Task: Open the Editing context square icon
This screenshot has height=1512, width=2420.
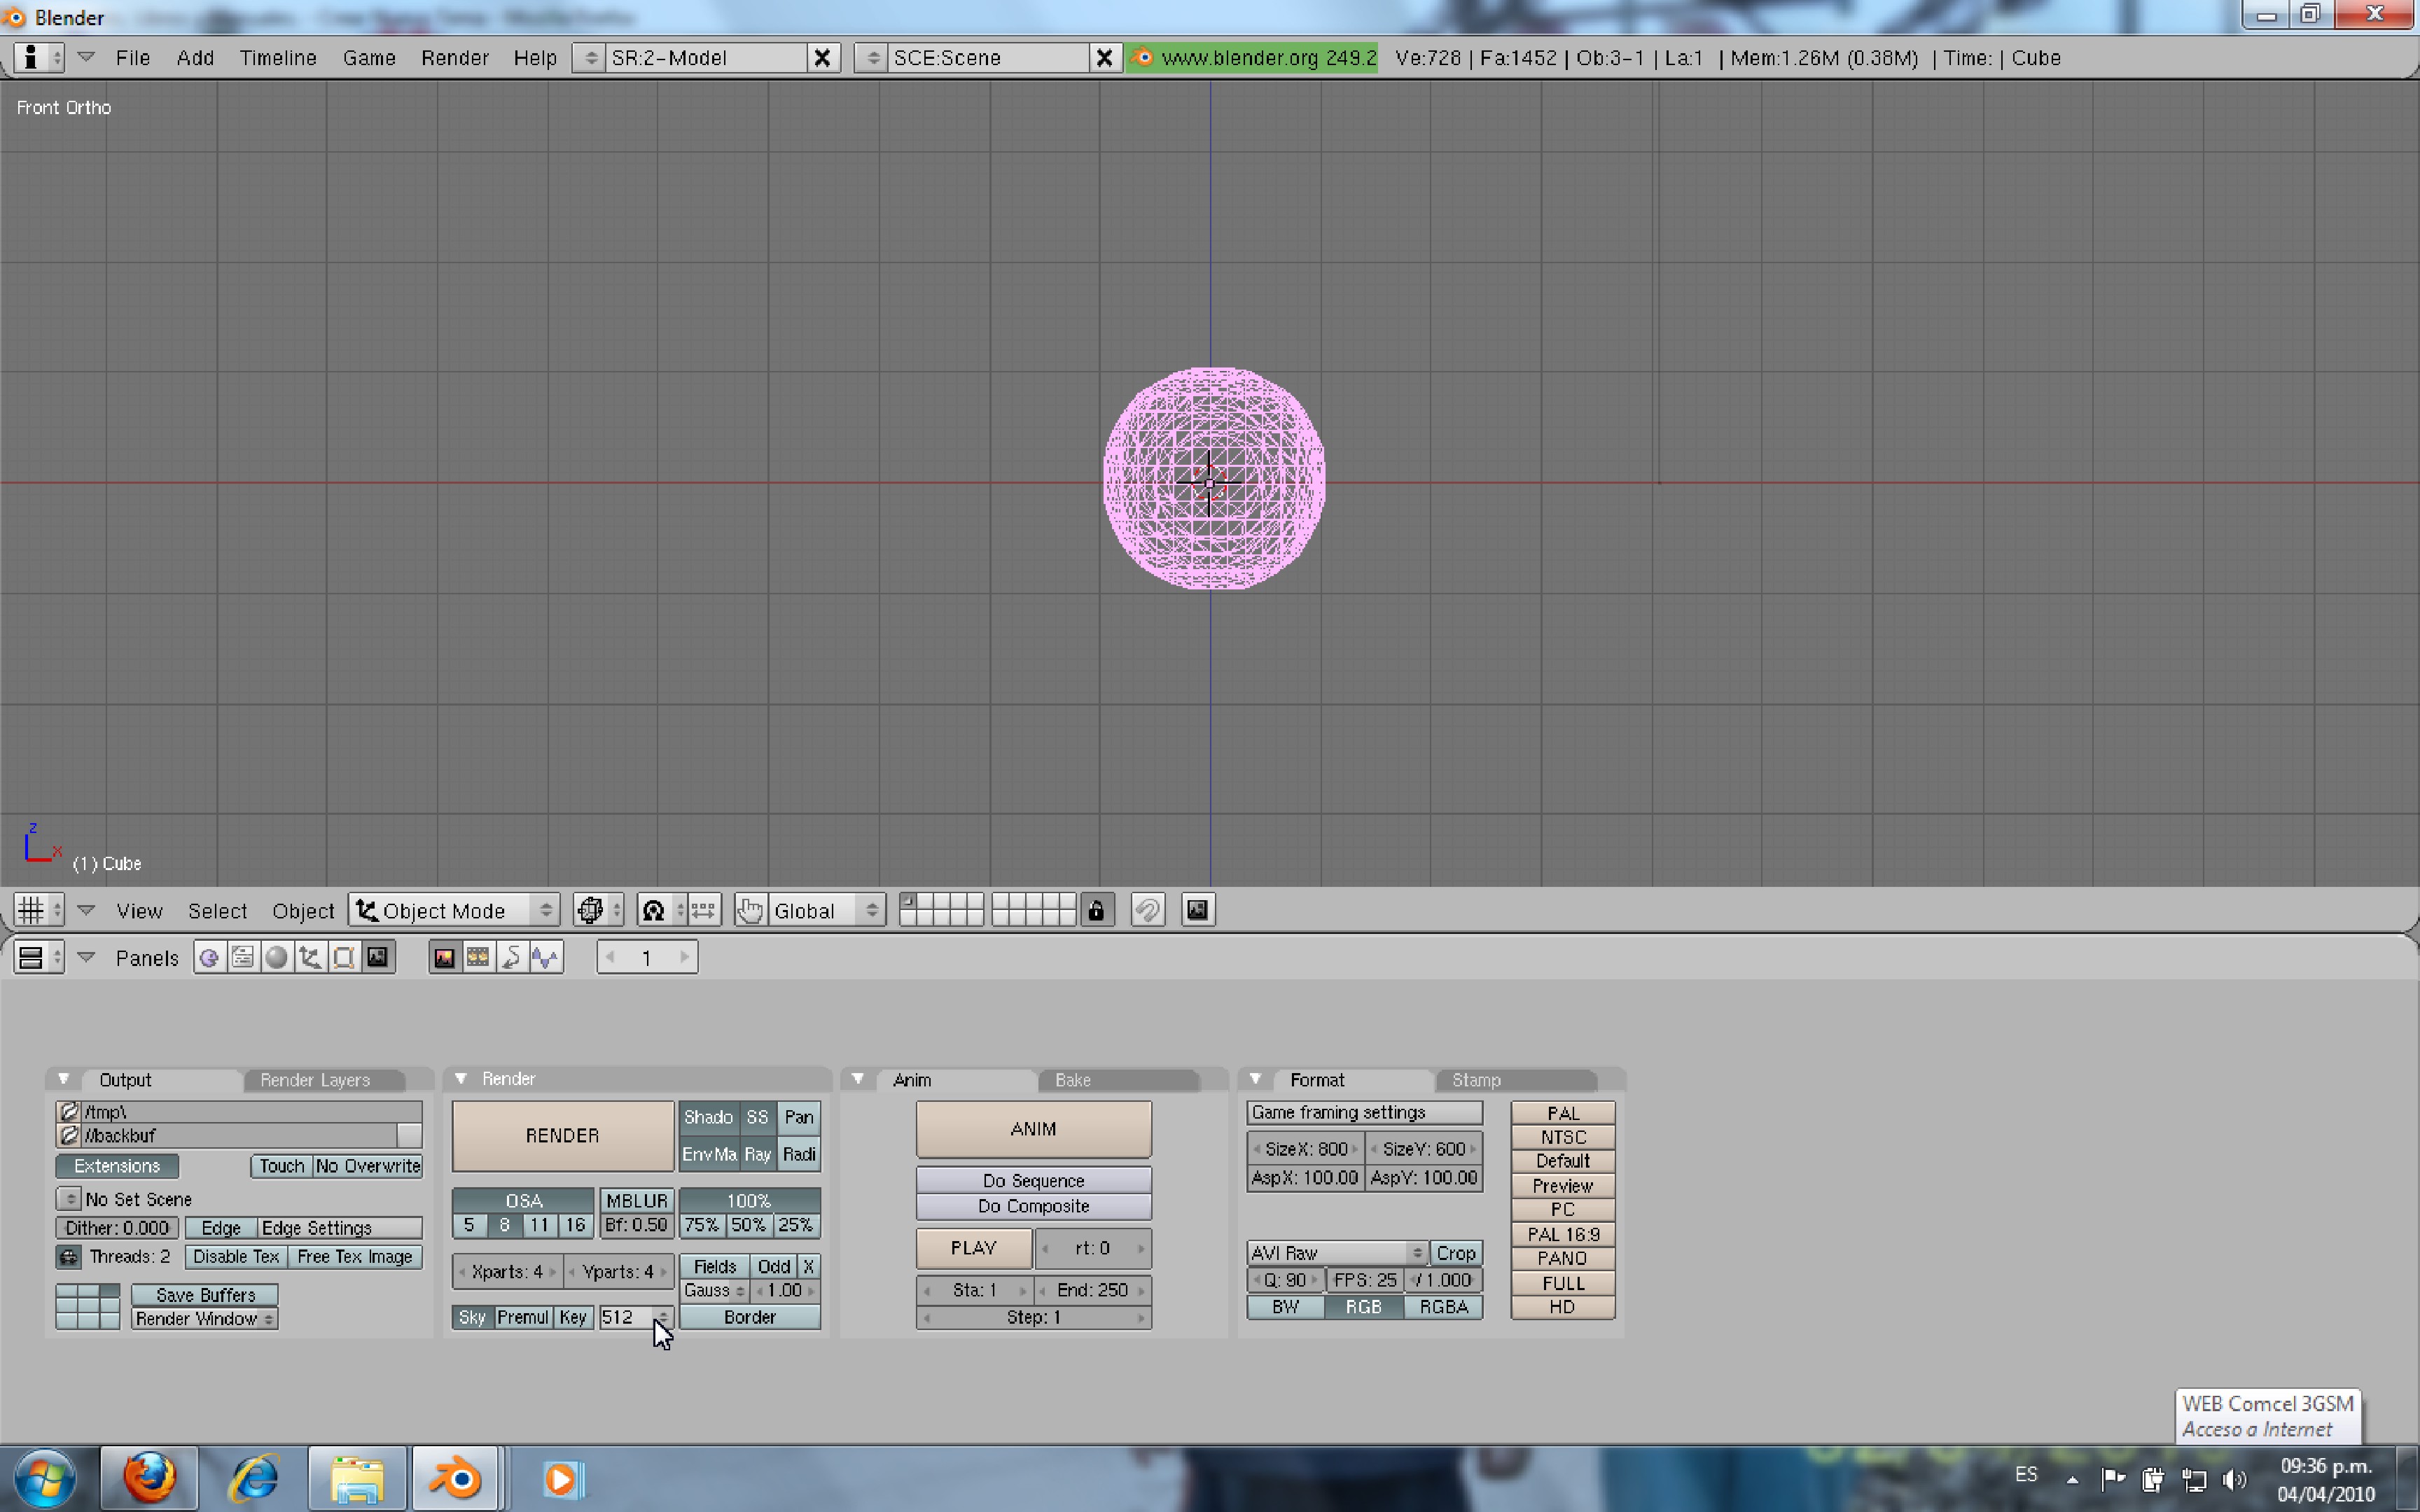Action: (x=344, y=958)
